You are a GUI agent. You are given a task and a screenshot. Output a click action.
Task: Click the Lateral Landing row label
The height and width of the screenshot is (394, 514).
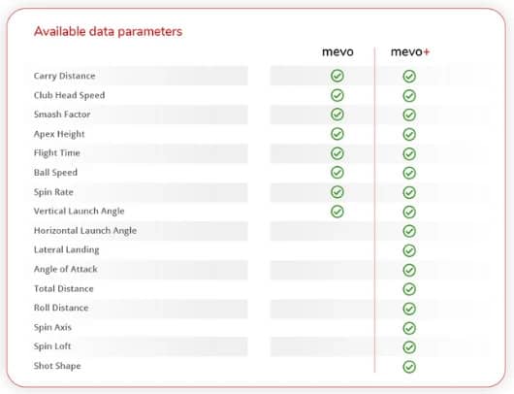67,250
